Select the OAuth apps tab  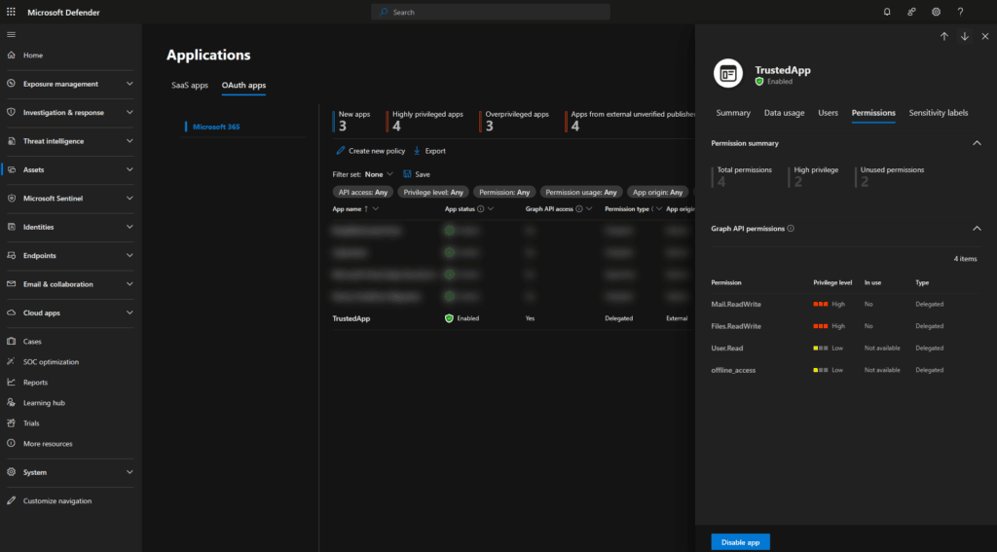(x=243, y=86)
